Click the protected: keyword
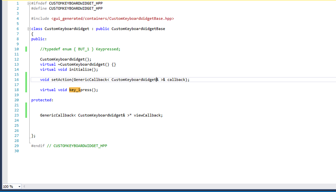The image size is (336, 192). 42,100
